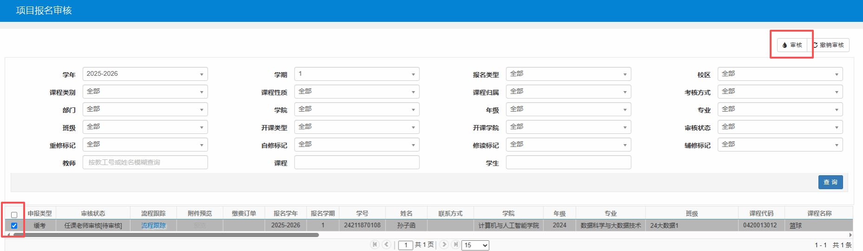Screen dimensions: 863x251
Task: Click the 查询 search button
Action: tap(830, 182)
